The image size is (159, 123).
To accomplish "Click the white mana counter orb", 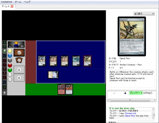I will click(10, 51).
